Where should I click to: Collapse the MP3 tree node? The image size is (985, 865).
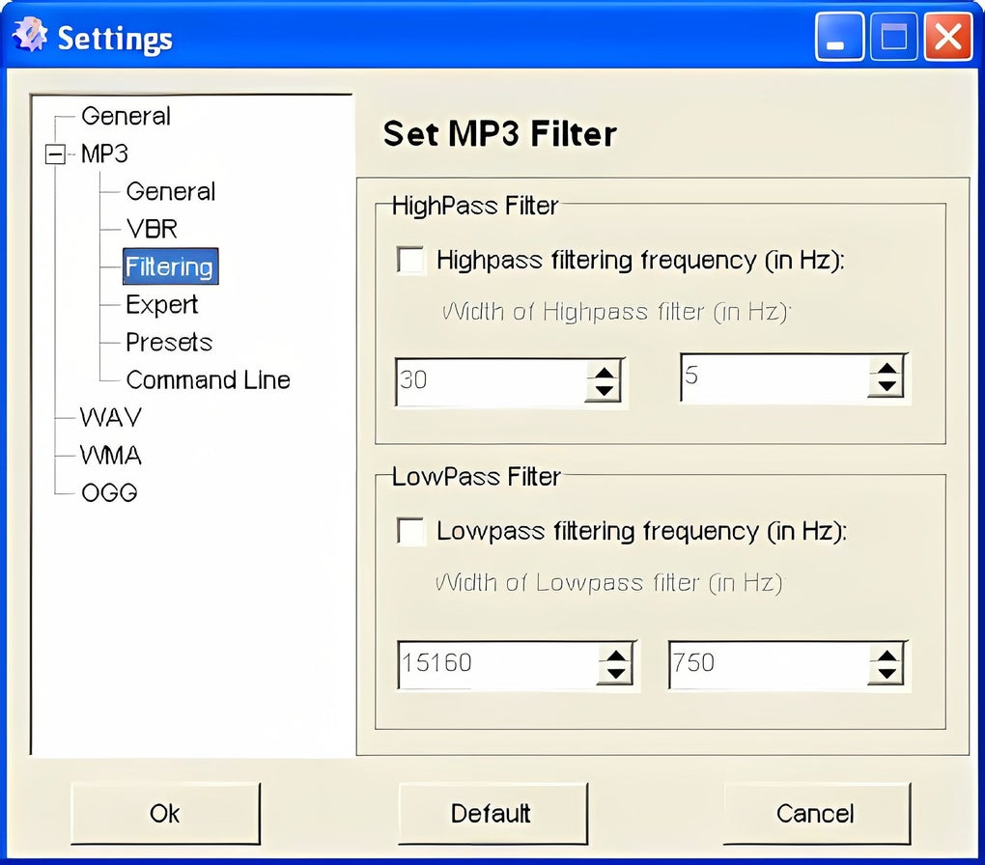[55, 153]
